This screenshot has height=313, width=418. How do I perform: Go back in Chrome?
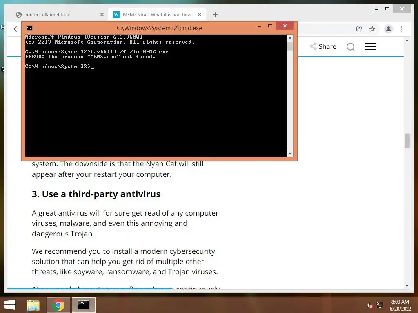(16, 29)
